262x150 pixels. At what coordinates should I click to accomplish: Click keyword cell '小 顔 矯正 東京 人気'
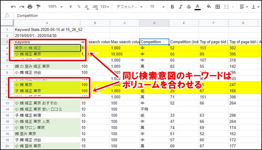(x=47, y=122)
